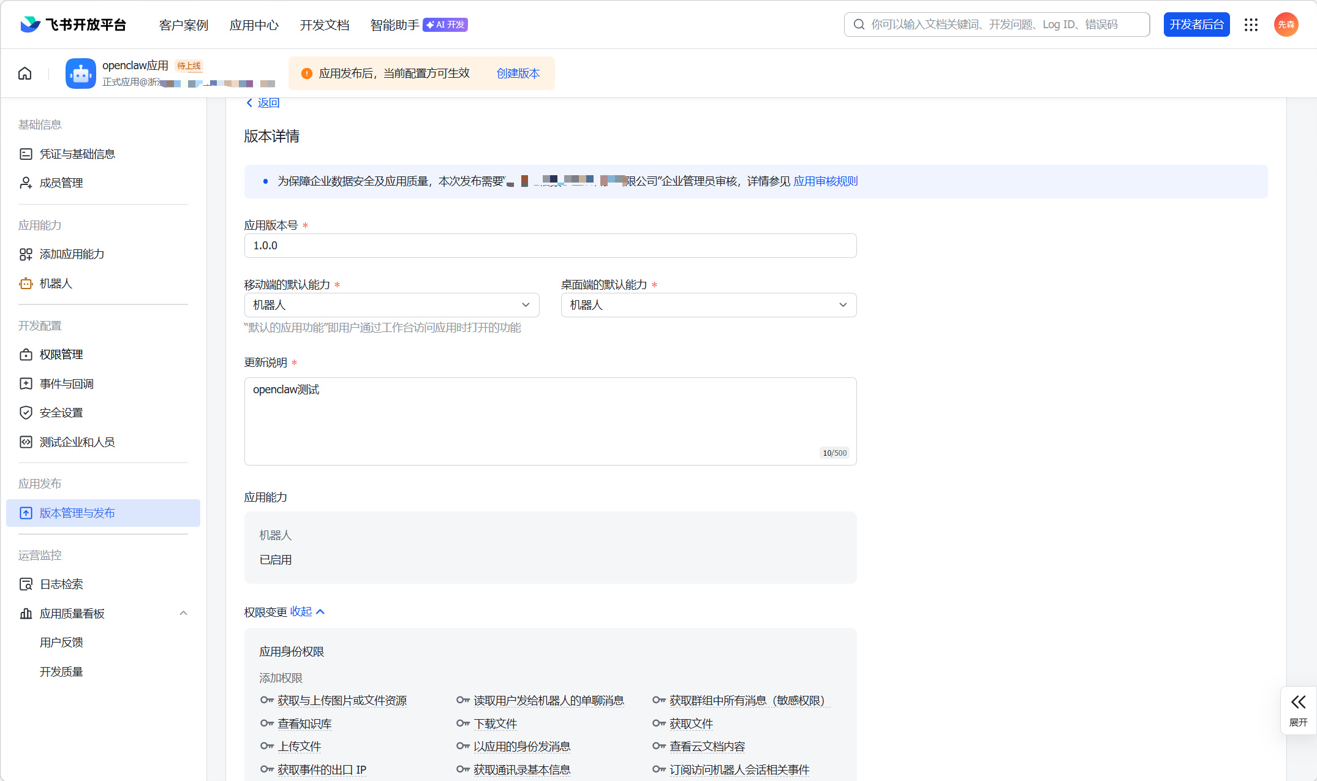Click the Feishu Open Platform logo
The image size is (1317, 781).
tap(73, 25)
